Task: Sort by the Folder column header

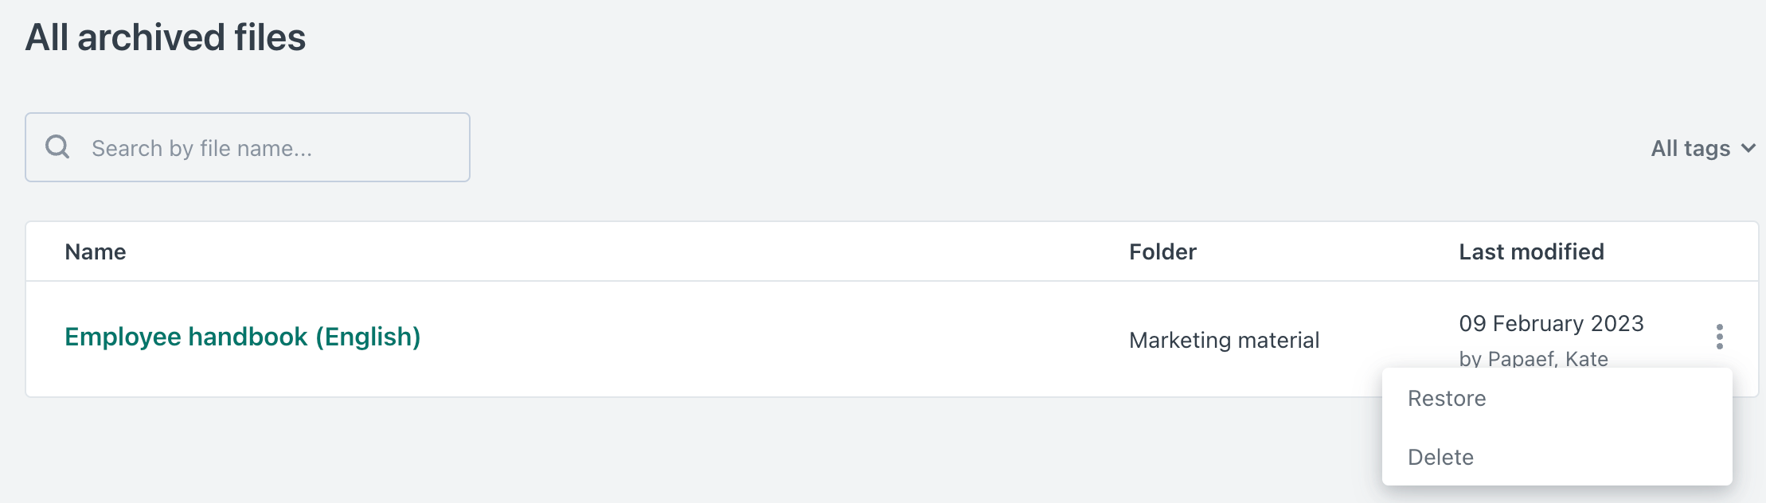Action: pos(1162,251)
